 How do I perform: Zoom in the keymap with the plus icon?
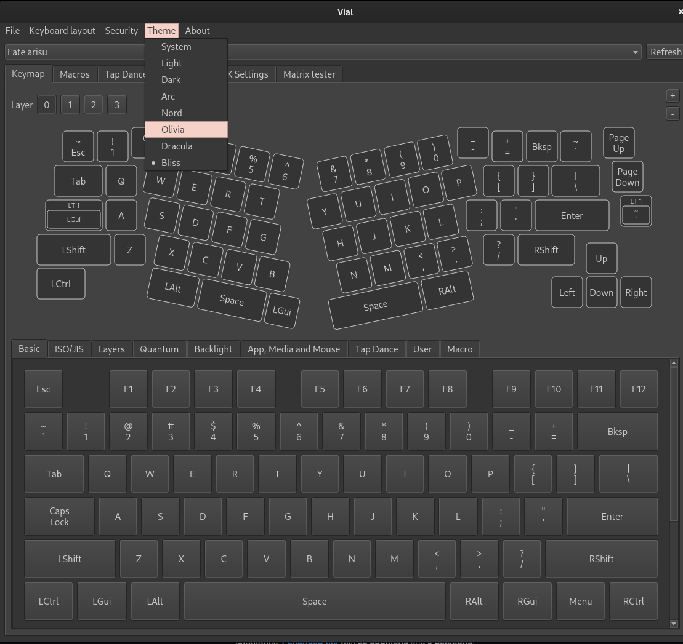pos(672,95)
